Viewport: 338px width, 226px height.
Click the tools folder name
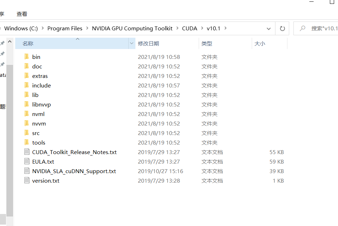[x=39, y=142]
